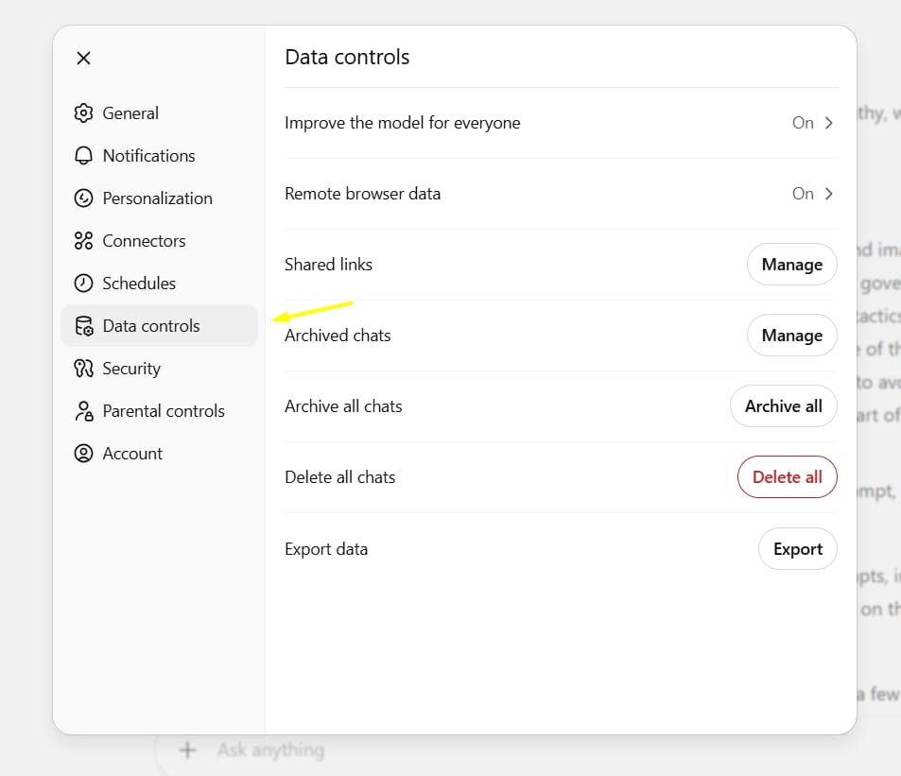Viewport: 901px width, 776px height.
Task: Open the Personalization settings tab
Action: tap(157, 198)
